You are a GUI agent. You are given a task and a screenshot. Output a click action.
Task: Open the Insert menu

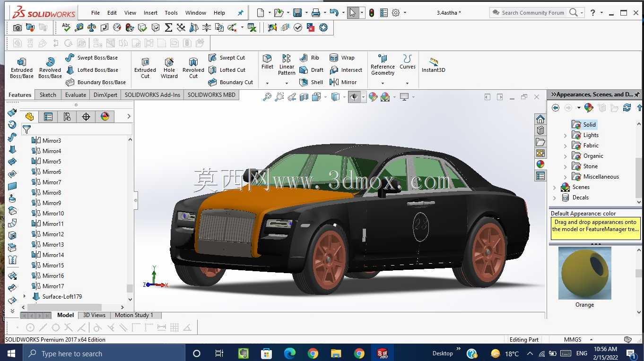(151, 13)
